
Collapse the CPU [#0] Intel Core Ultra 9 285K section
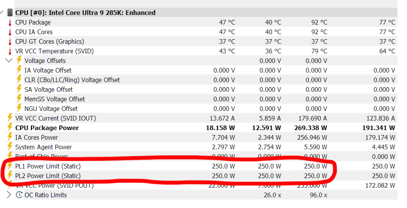click(x=2, y=12)
